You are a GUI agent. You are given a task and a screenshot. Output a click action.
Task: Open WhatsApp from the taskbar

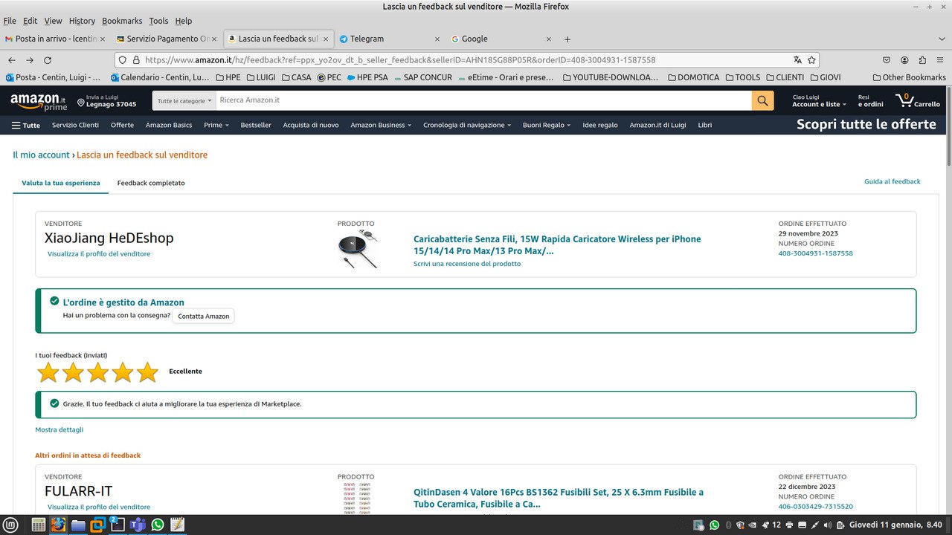157,525
